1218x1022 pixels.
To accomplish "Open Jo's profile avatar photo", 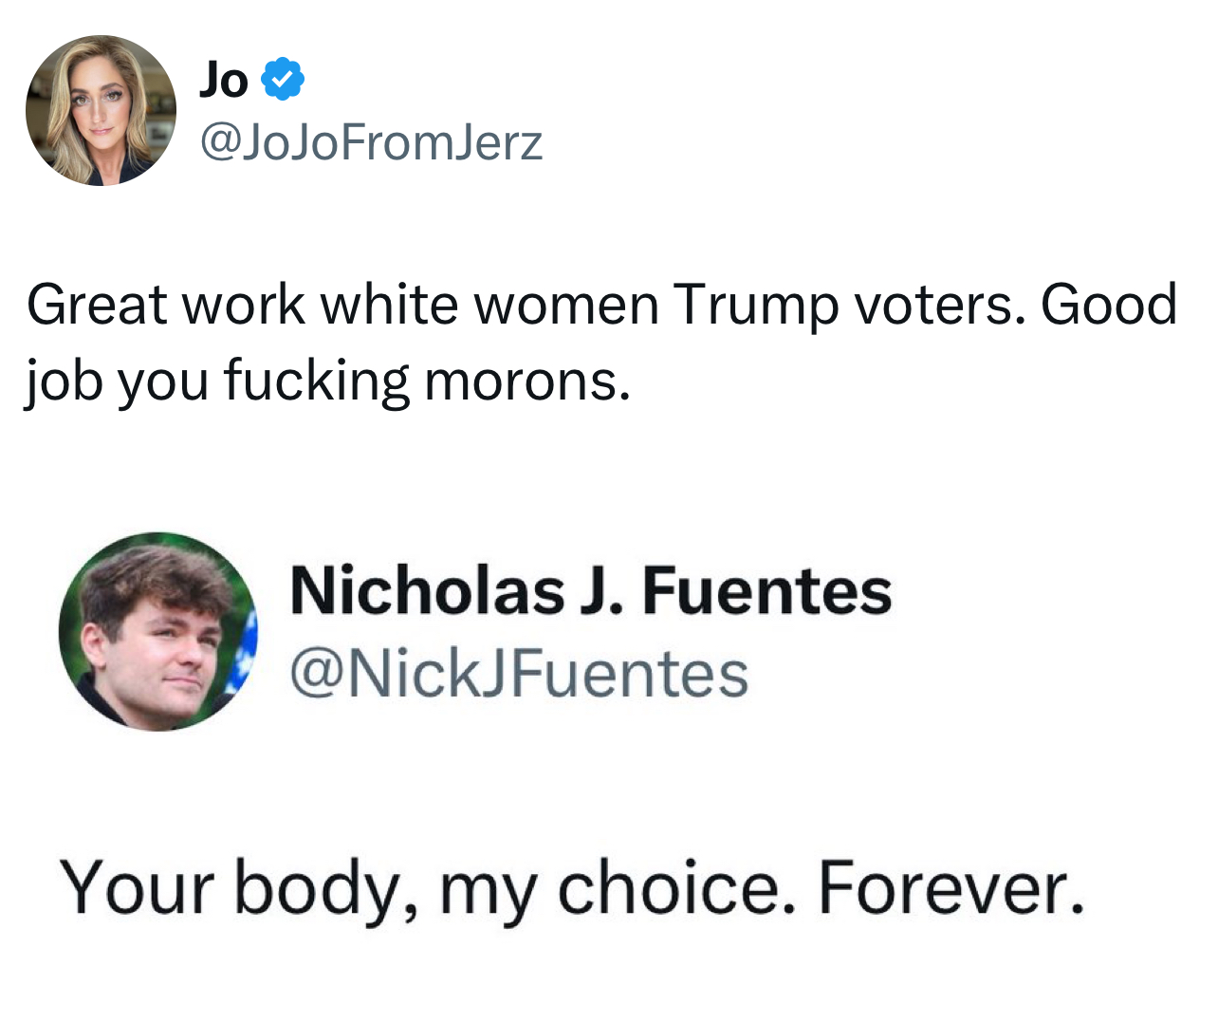I will pyautogui.click(x=101, y=110).
